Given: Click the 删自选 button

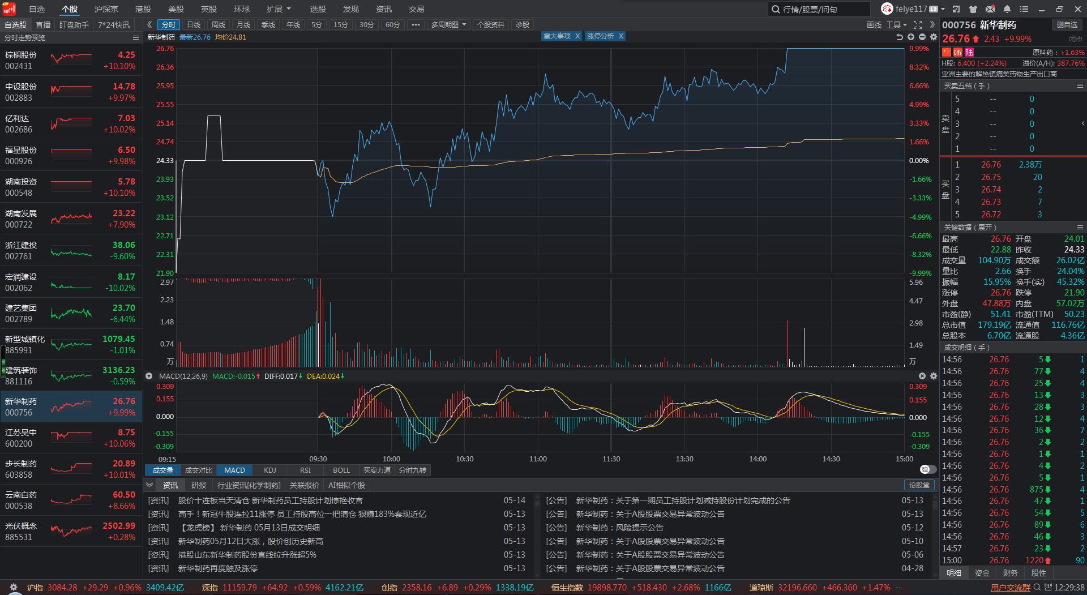Looking at the screenshot, I should 1067,24.
